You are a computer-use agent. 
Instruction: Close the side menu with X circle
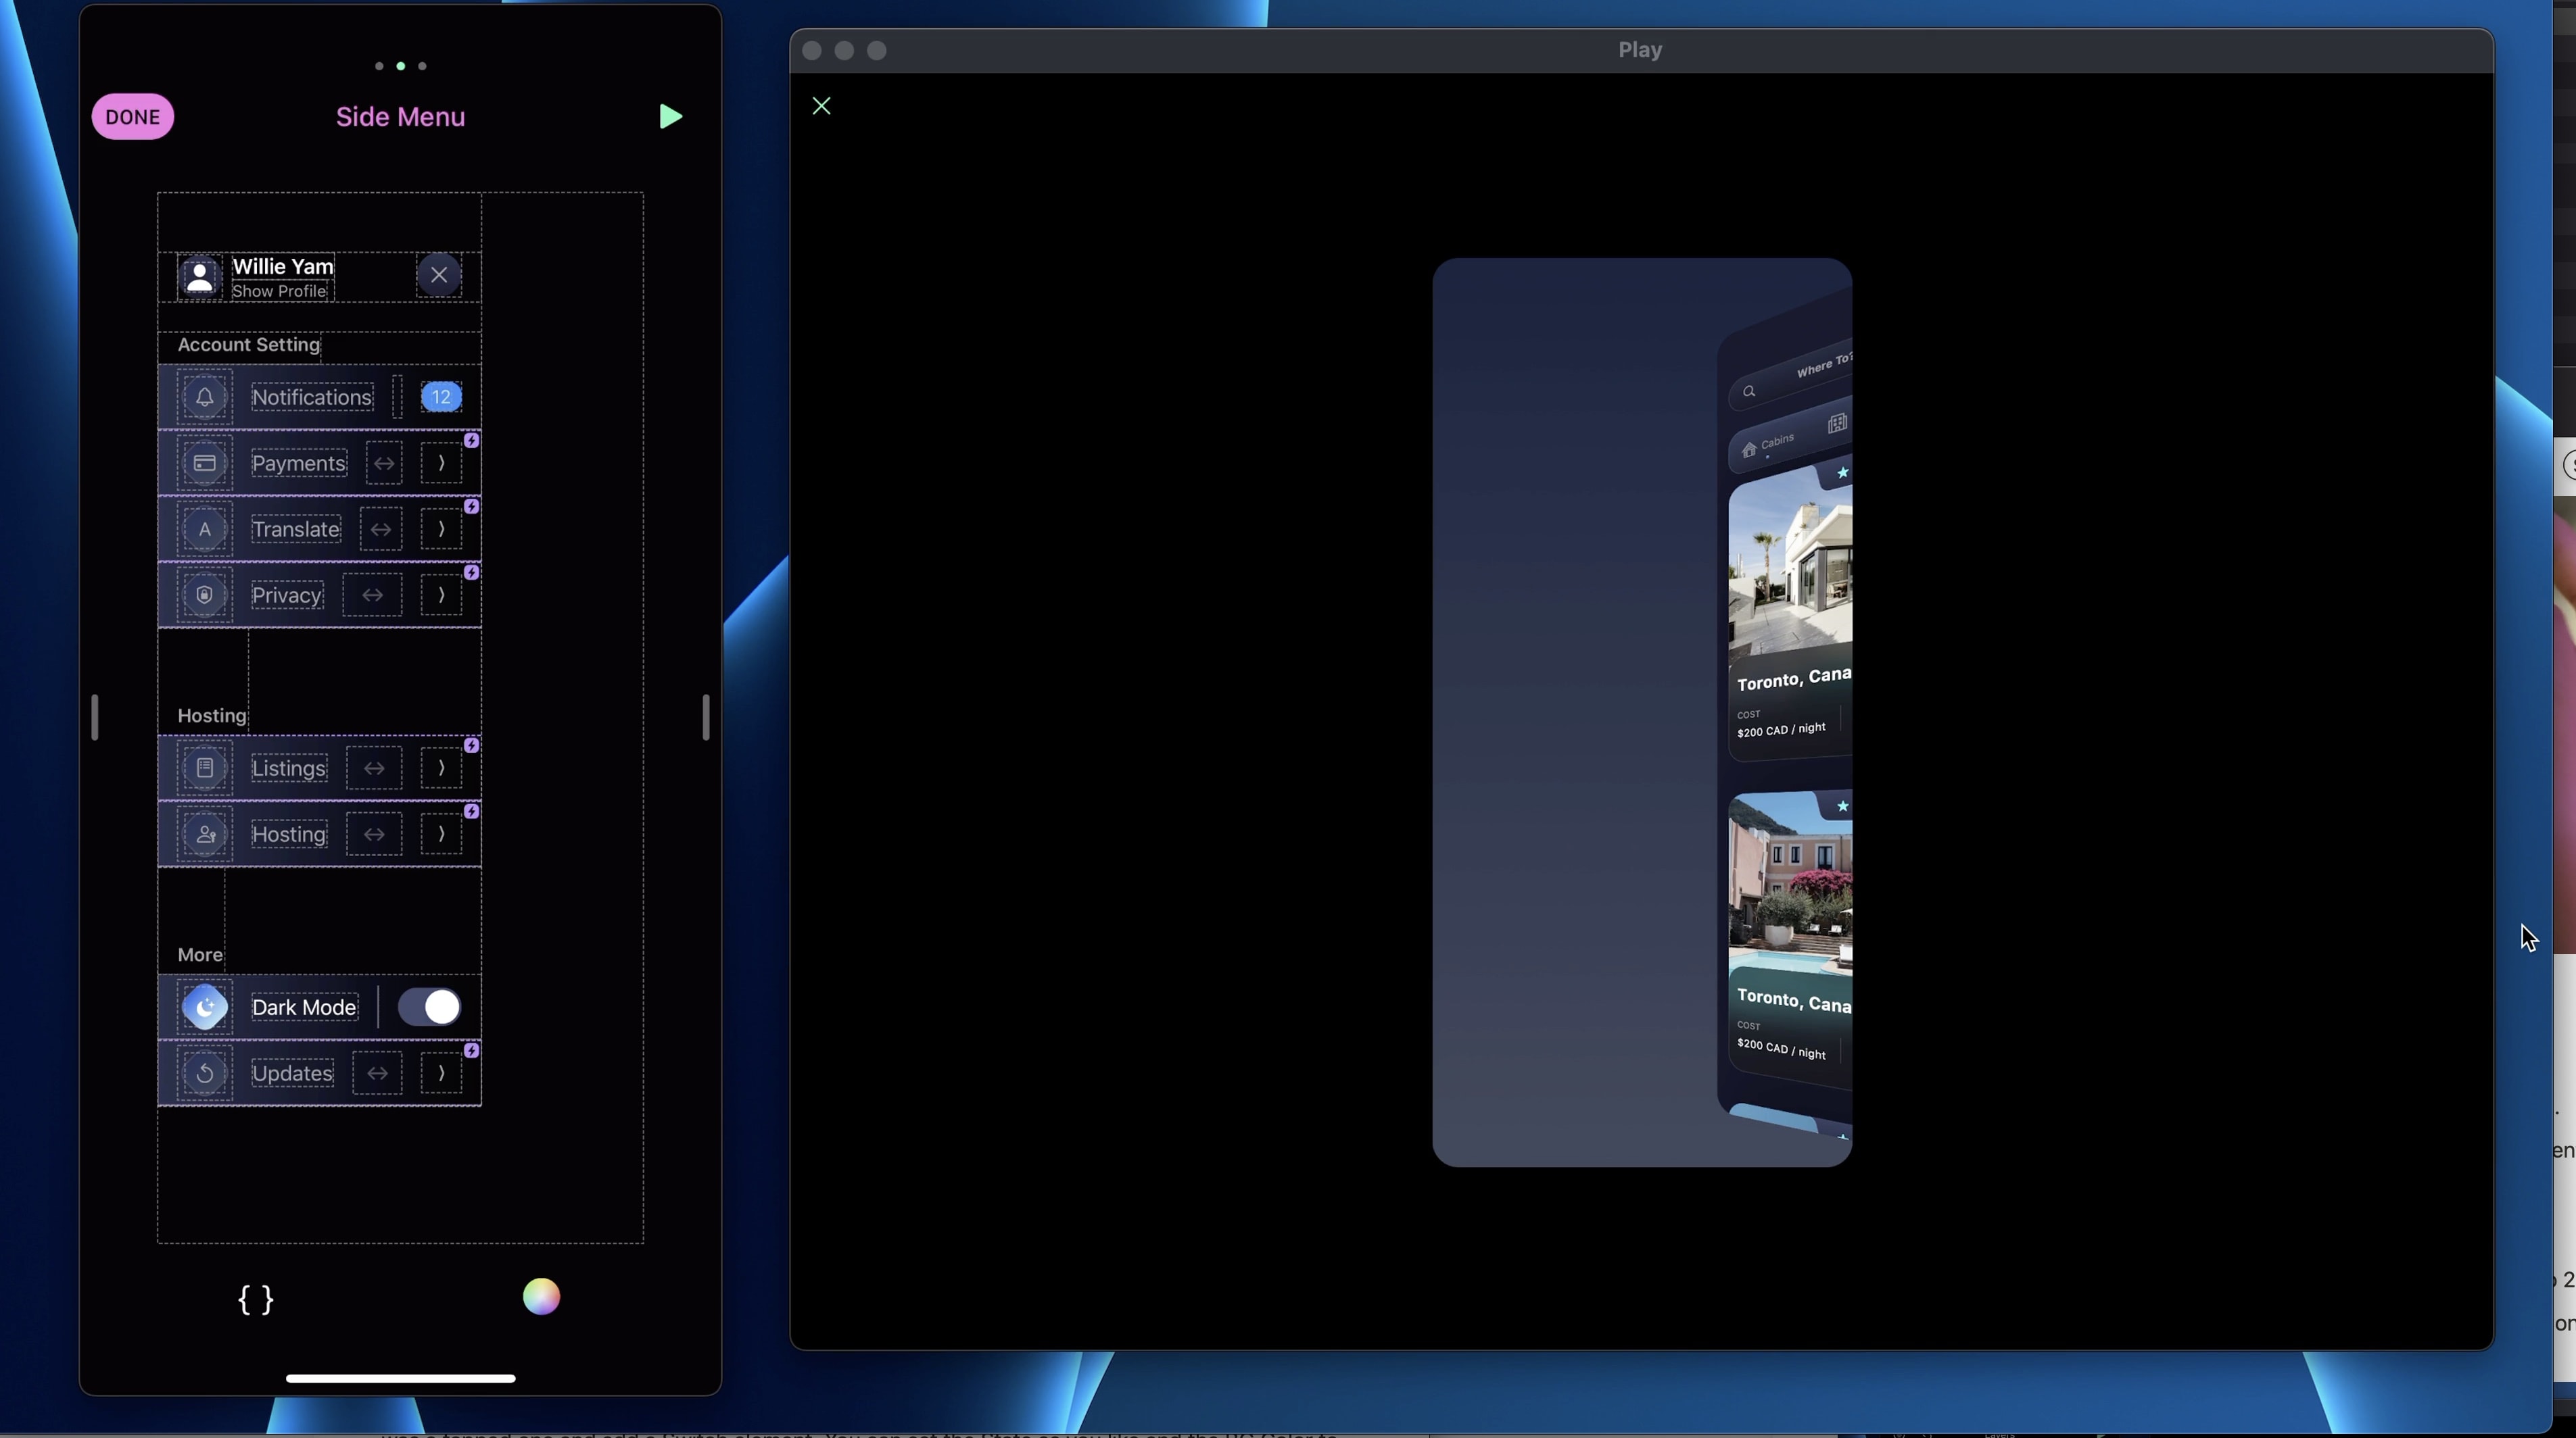tap(439, 275)
